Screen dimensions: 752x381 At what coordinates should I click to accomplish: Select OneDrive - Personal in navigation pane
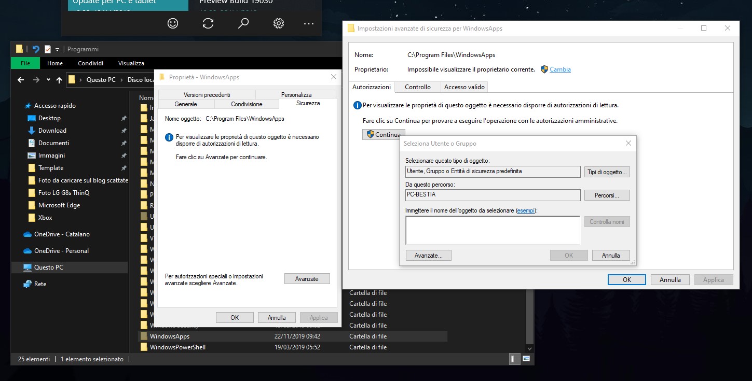[61, 251]
